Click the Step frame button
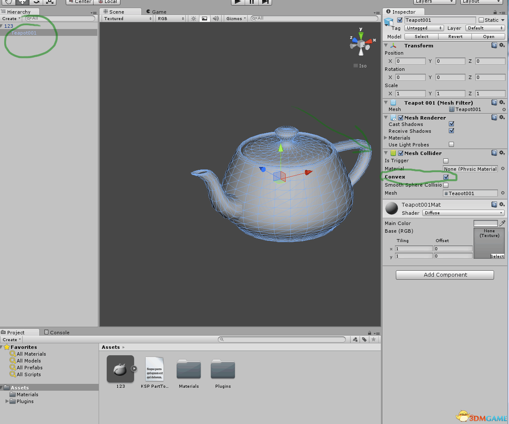Image resolution: width=509 pixels, height=424 pixels. 265,2
